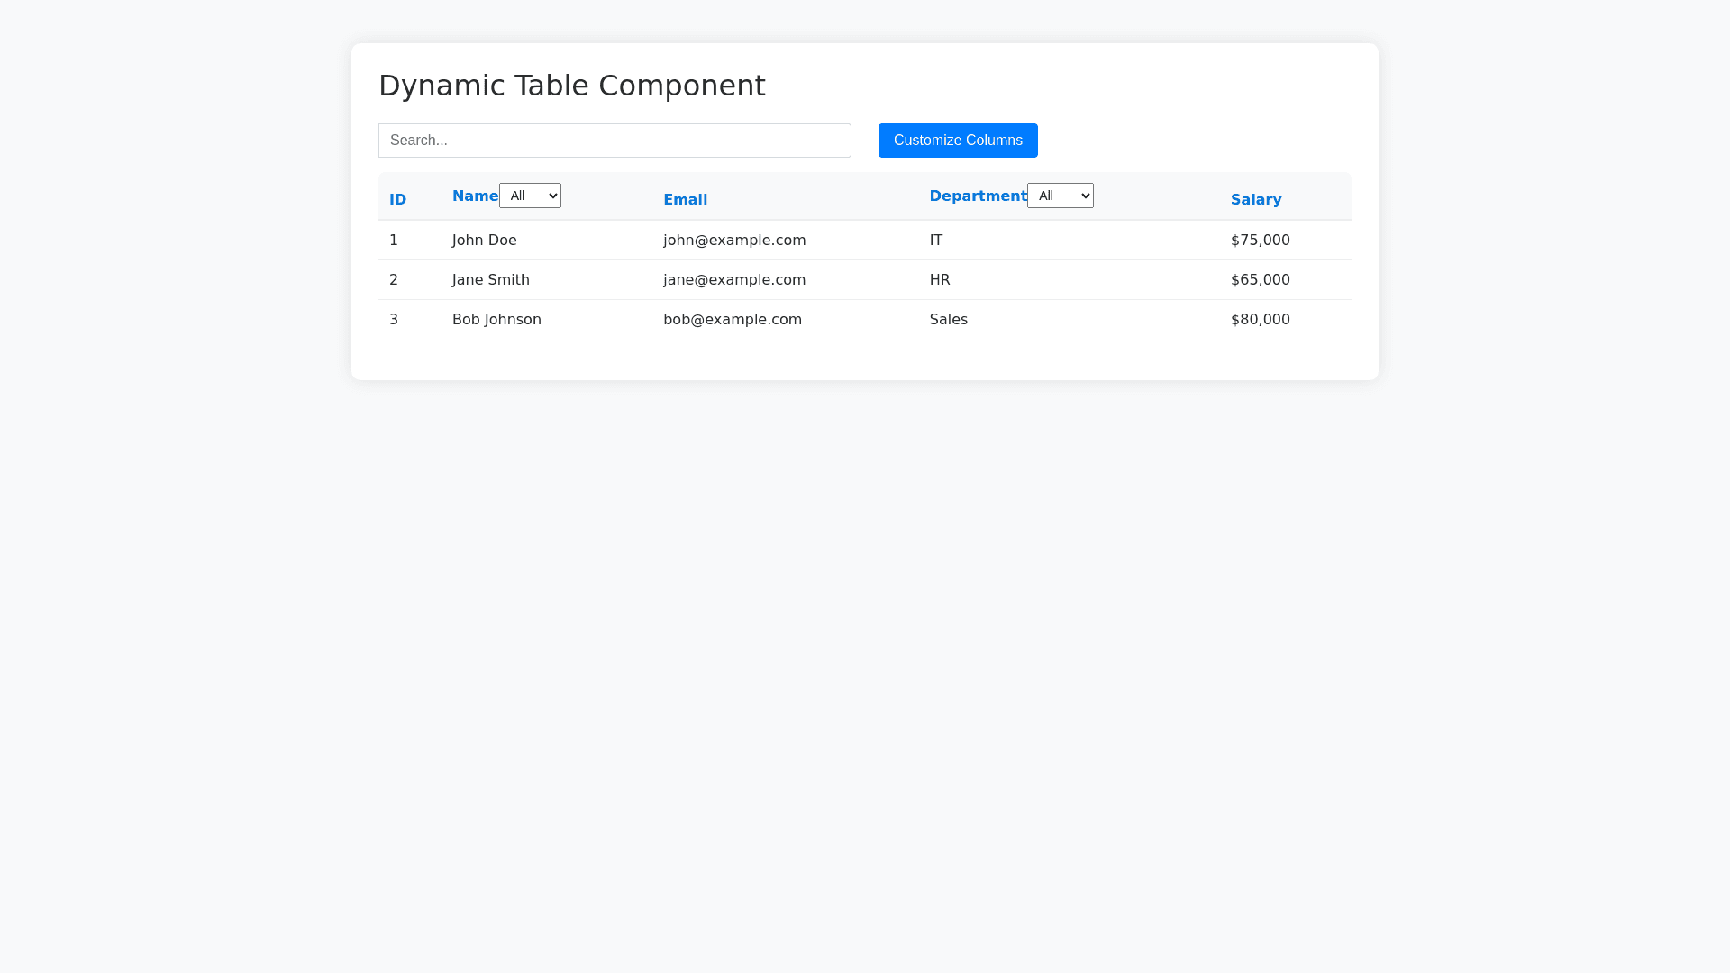Select the John Doe name cell

485,241
